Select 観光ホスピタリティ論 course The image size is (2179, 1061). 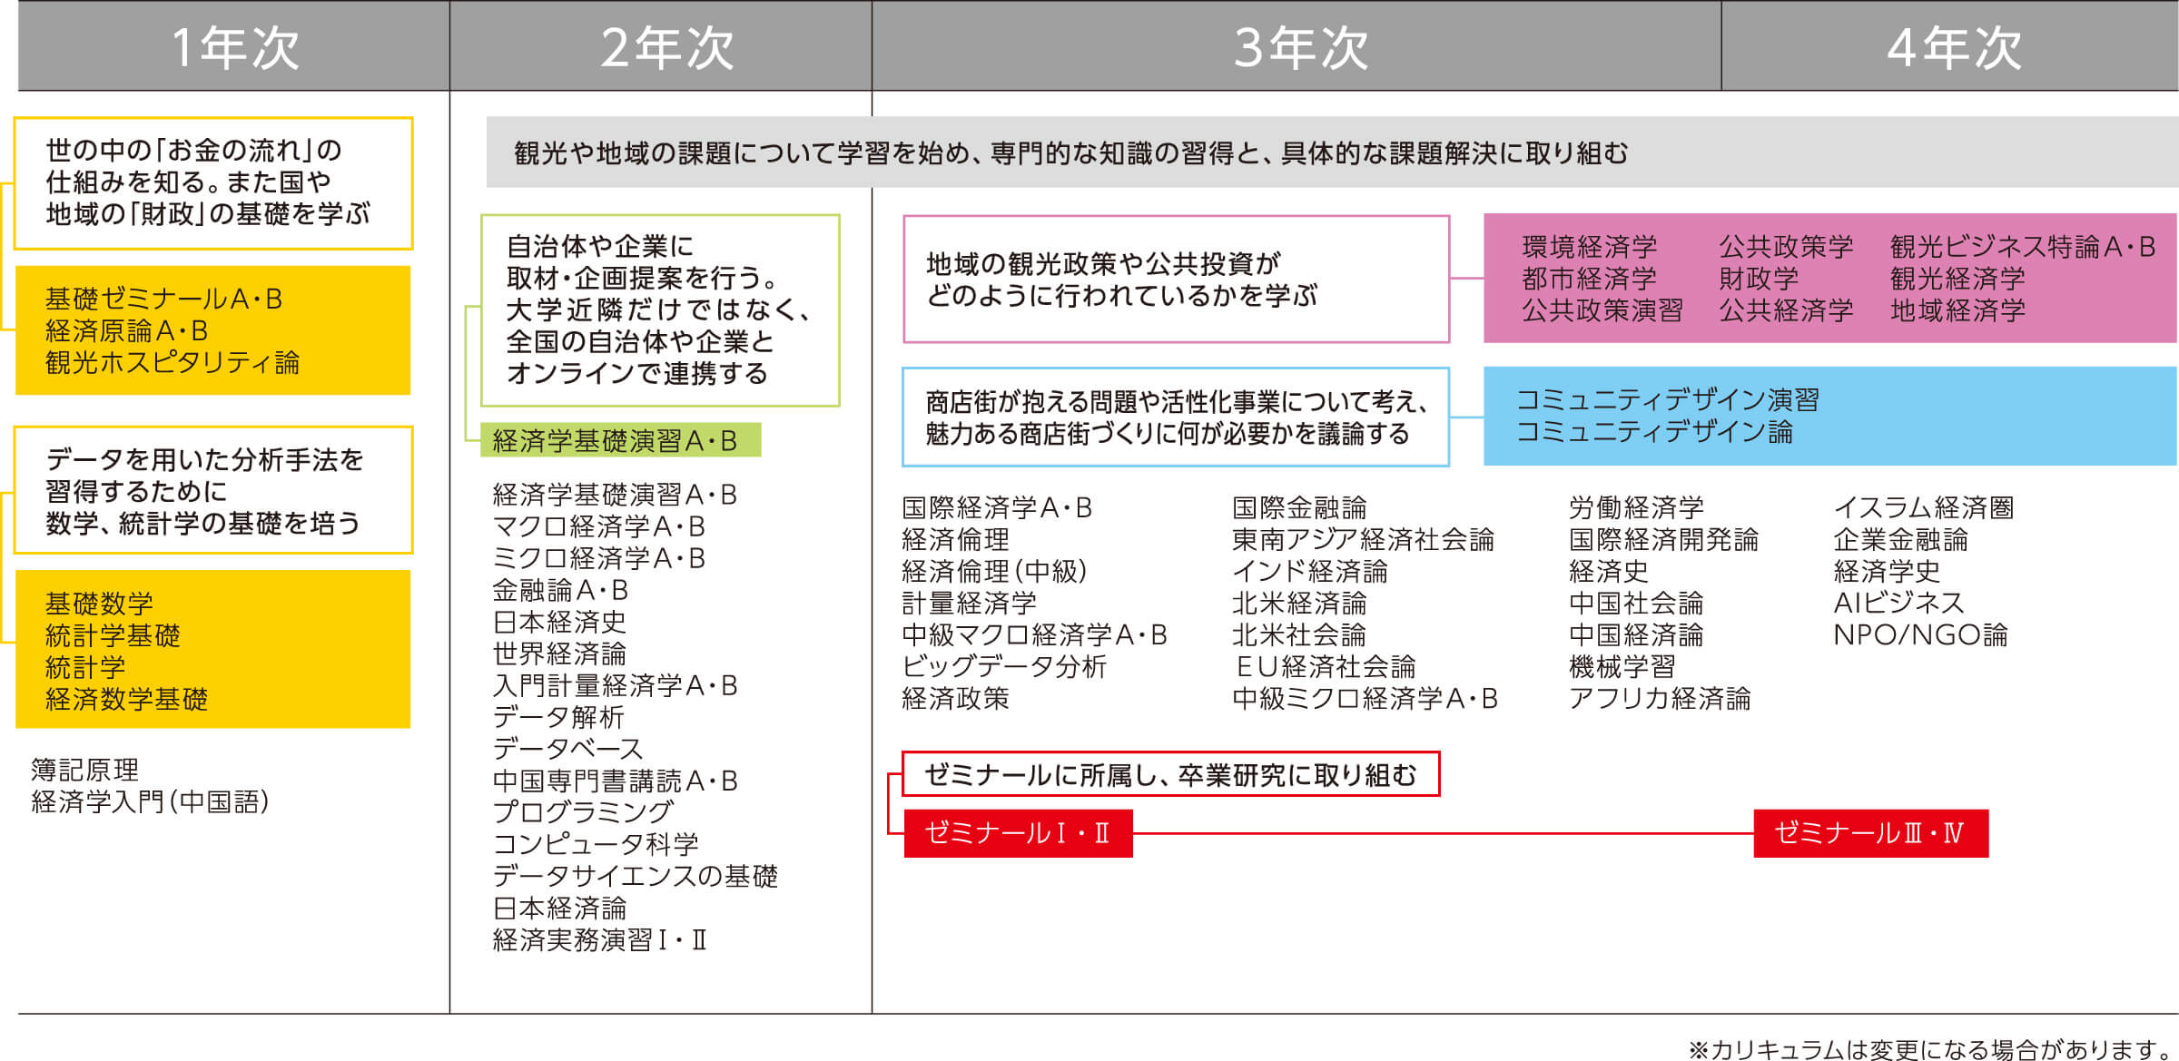[x=173, y=362]
